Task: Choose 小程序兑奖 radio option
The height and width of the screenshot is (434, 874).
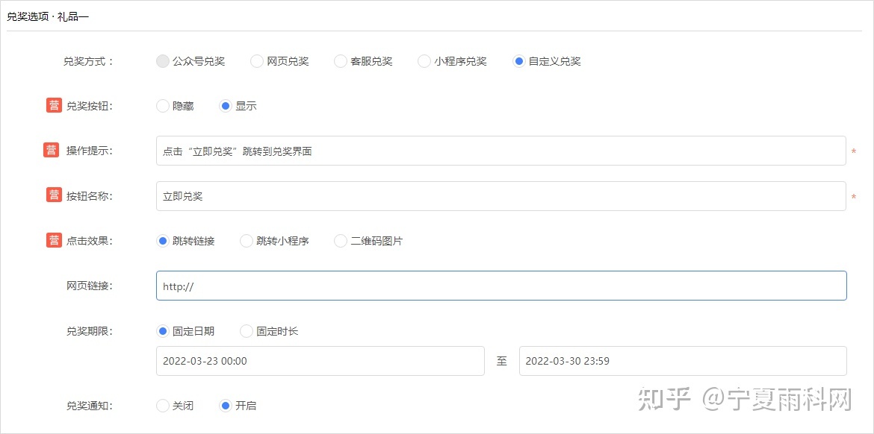Action: coord(424,61)
